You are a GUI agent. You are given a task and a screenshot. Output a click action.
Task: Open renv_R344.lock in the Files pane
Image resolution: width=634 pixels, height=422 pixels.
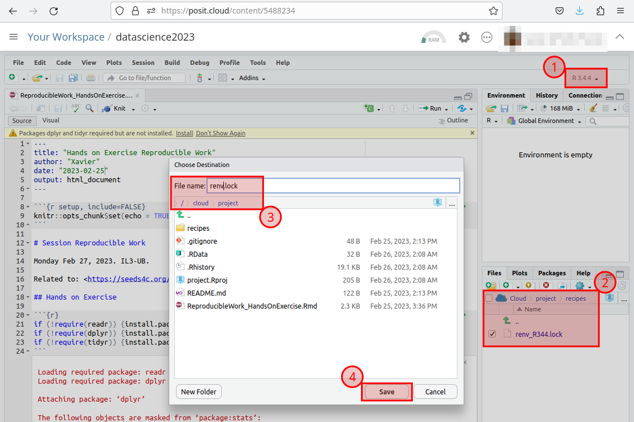click(539, 334)
